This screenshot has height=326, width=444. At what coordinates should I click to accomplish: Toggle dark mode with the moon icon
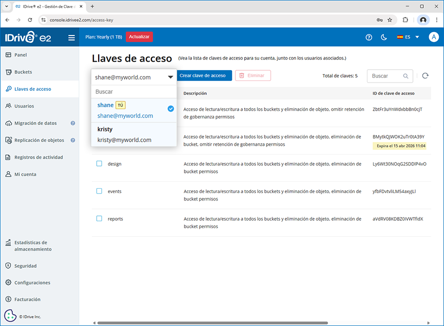(x=384, y=38)
